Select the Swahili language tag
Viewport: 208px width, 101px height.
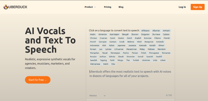159,57
